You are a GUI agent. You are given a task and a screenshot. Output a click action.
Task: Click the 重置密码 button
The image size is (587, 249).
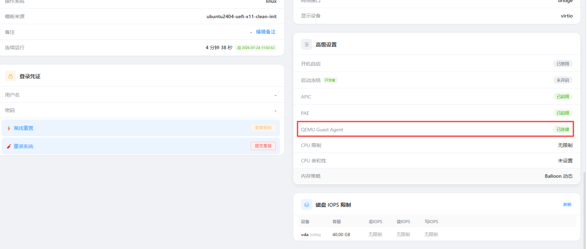pos(263,128)
